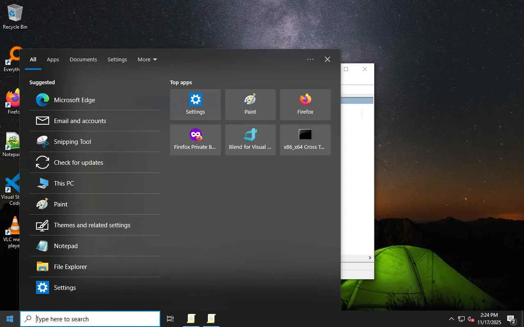
Task: Click the background window's scroll-right arrow
Action: point(370,258)
